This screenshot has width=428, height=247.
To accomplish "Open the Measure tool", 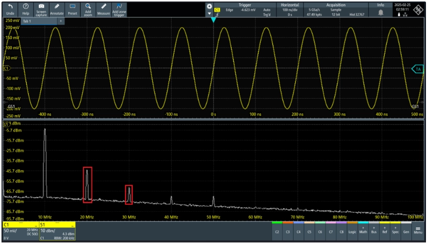I will pyautogui.click(x=104, y=8).
